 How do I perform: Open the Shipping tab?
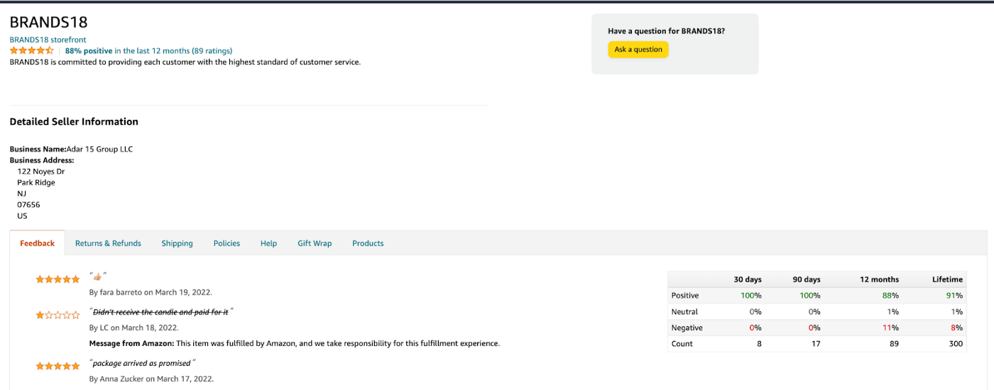tap(177, 243)
